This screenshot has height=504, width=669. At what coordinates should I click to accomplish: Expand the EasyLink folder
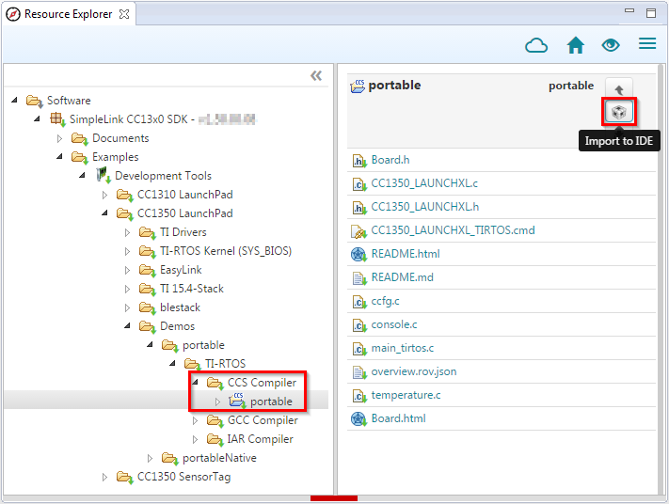127,270
